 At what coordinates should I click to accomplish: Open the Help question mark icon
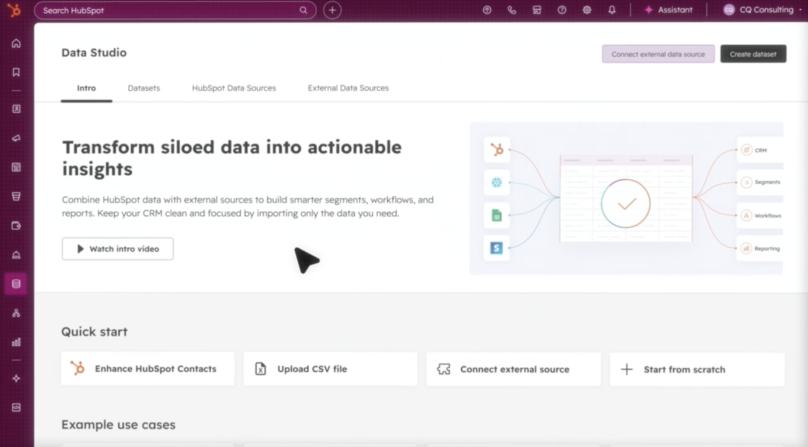(562, 10)
